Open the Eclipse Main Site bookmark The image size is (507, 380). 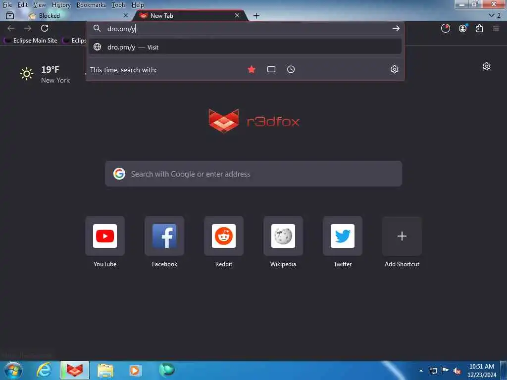(31, 41)
